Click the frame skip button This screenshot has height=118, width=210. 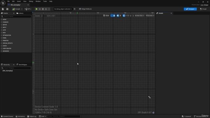pos(40,9)
